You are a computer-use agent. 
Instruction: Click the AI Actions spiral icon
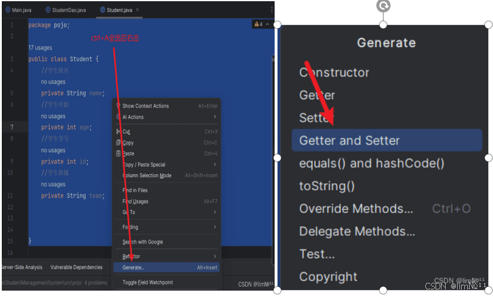point(118,117)
